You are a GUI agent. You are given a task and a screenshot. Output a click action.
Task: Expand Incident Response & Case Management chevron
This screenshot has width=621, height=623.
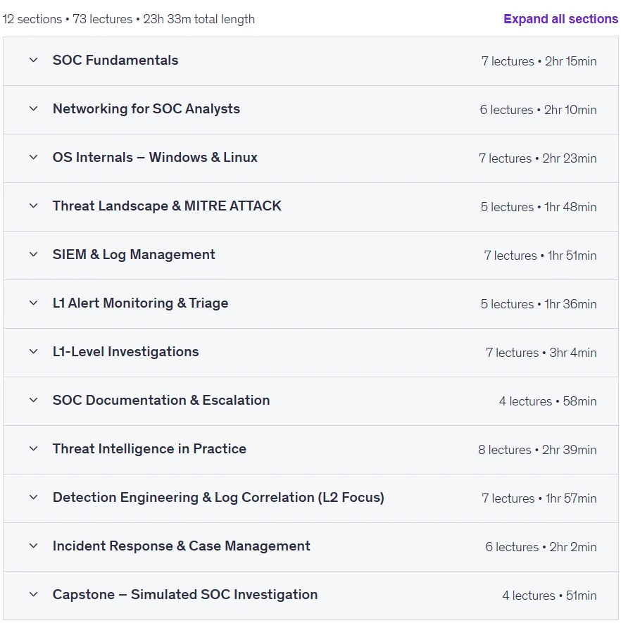[33, 546]
